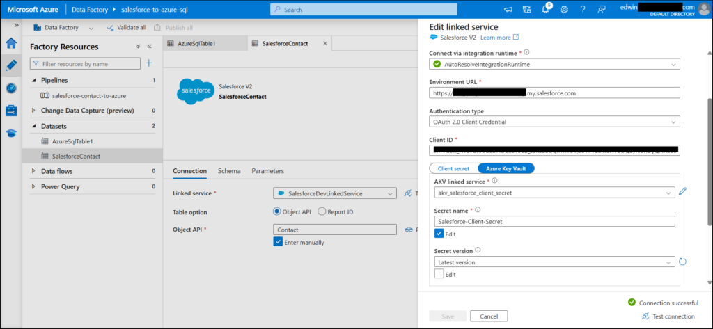
Task: Open the Secret version dropdown
Action: [554, 262]
